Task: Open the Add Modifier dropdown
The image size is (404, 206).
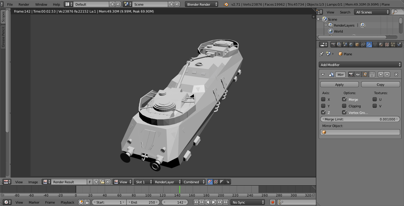Action: pyautogui.click(x=360, y=65)
